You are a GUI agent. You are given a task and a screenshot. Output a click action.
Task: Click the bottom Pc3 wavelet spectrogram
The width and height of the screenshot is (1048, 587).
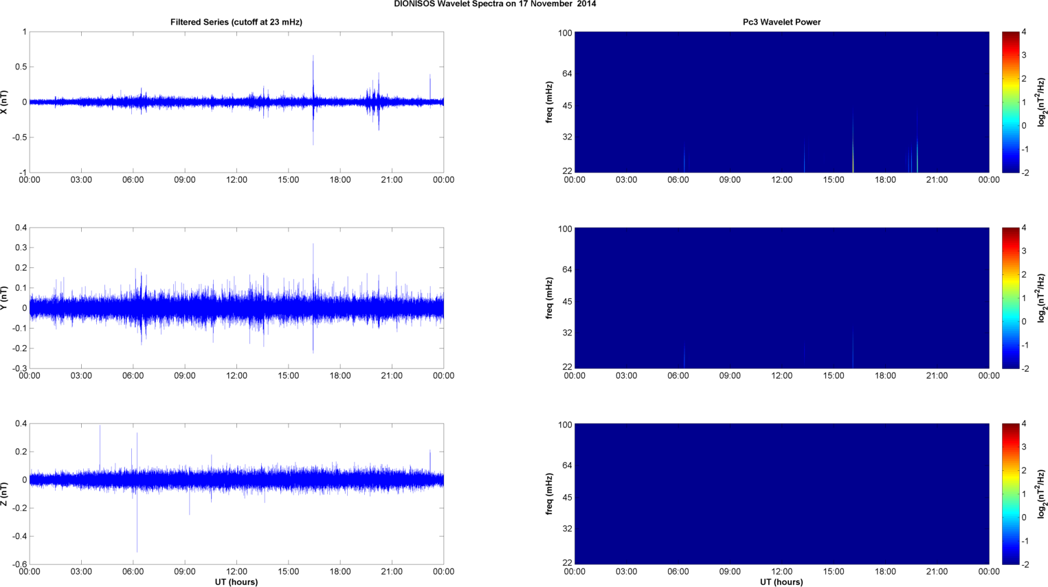point(781,494)
